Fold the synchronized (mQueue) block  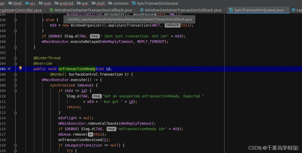(x=15, y=85)
